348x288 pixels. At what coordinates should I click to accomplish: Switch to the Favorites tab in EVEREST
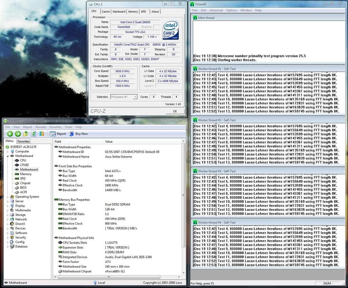[23, 141]
